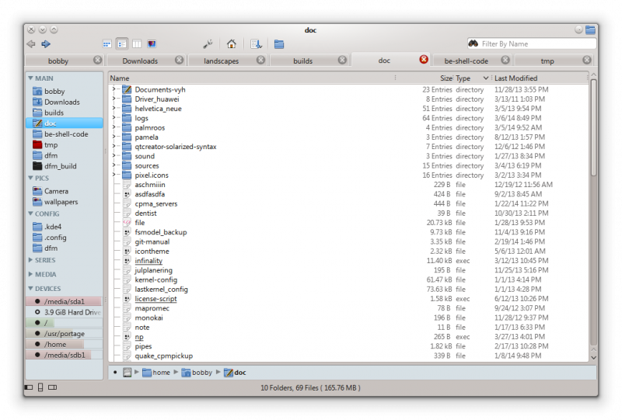Click the blue folder toolbar icon

279,44
